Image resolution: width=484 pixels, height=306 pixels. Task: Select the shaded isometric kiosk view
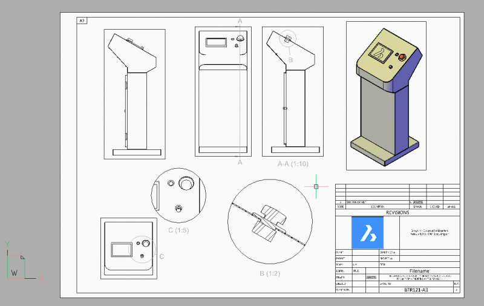point(386,96)
